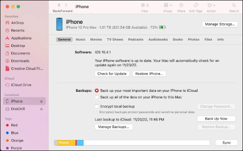The height and width of the screenshot is (151, 243).
Task: Select back up to iCloud radio
Action: [97, 90]
